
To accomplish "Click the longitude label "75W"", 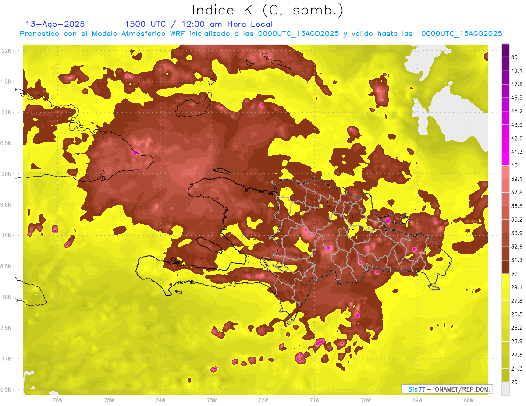I will (109, 400).
